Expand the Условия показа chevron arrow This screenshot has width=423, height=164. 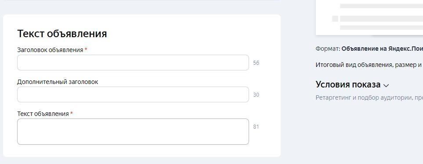pos(386,86)
